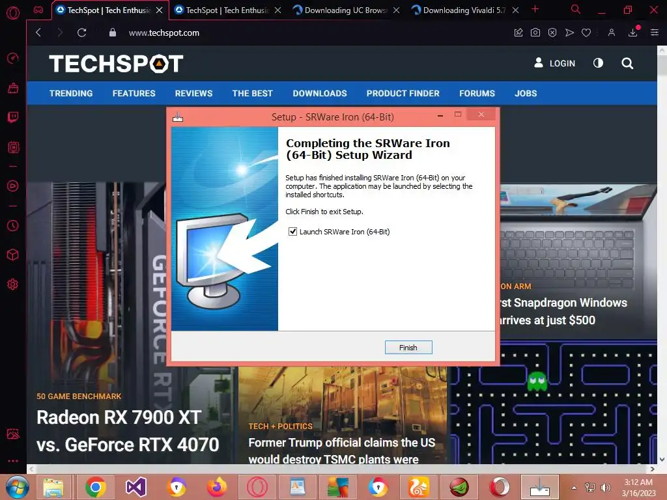Open TechSpot site search magnifier

(627, 63)
